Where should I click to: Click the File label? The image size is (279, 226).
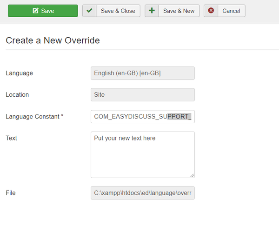pyautogui.click(x=11, y=193)
